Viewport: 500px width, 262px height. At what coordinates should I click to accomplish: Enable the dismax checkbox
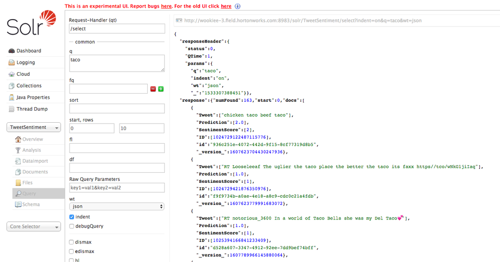point(72,242)
